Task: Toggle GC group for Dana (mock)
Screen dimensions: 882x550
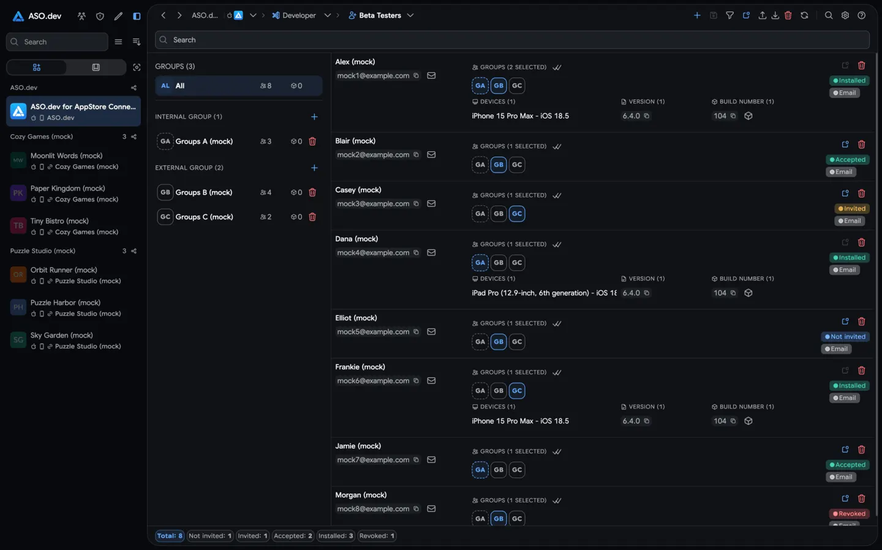Action: click(517, 263)
